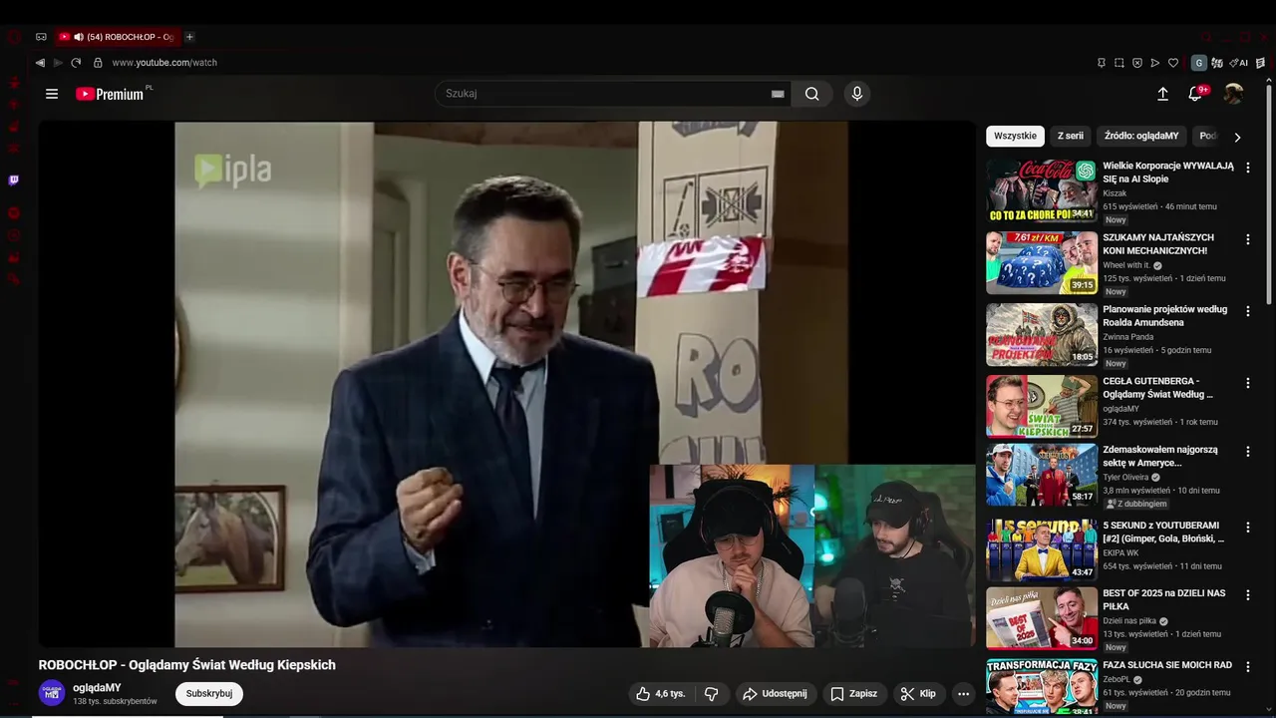Open the ad blocker shield icon

point(1137,63)
